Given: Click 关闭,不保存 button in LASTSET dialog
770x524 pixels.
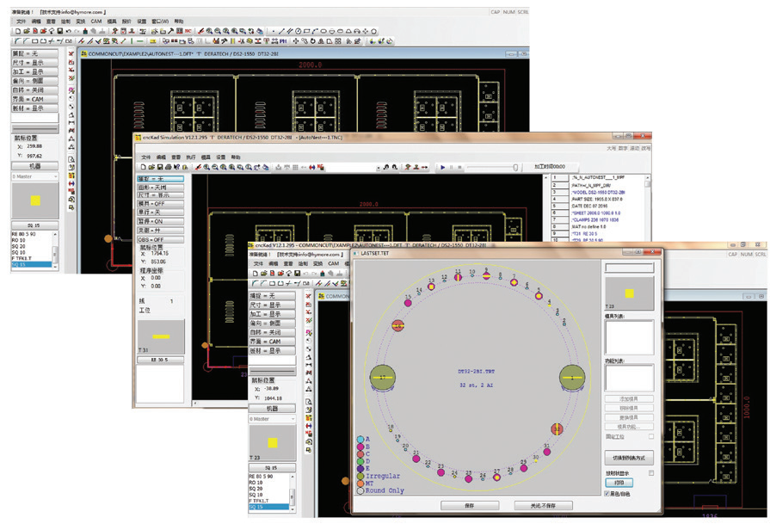Looking at the screenshot, I should click(543, 505).
